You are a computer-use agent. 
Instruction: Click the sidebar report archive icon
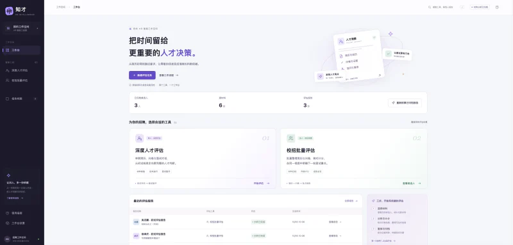(x=8, y=99)
